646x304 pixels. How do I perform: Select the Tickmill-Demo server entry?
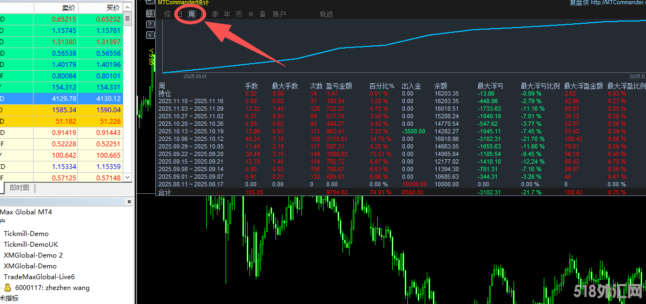click(26, 234)
